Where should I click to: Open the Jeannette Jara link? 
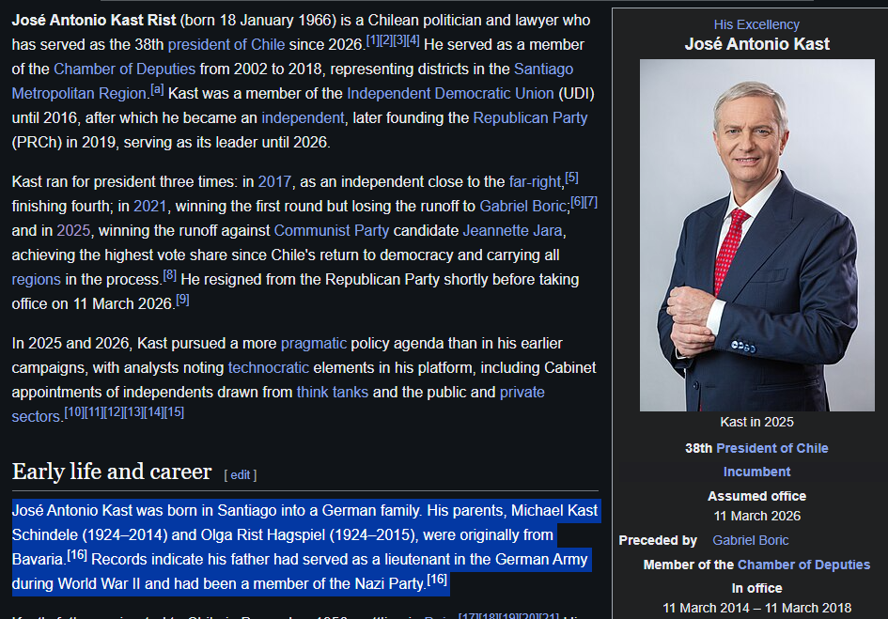click(512, 230)
